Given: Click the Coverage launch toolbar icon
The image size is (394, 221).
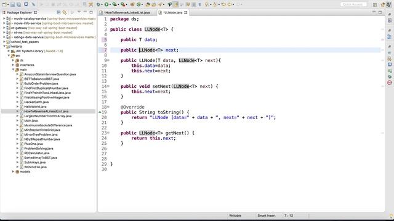Looking at the screenshot, I should click(115, 4).
